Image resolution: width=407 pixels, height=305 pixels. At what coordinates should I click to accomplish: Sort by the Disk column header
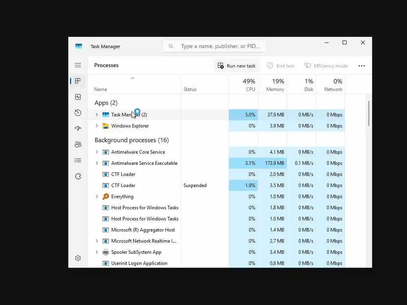(x=301, y=85)
